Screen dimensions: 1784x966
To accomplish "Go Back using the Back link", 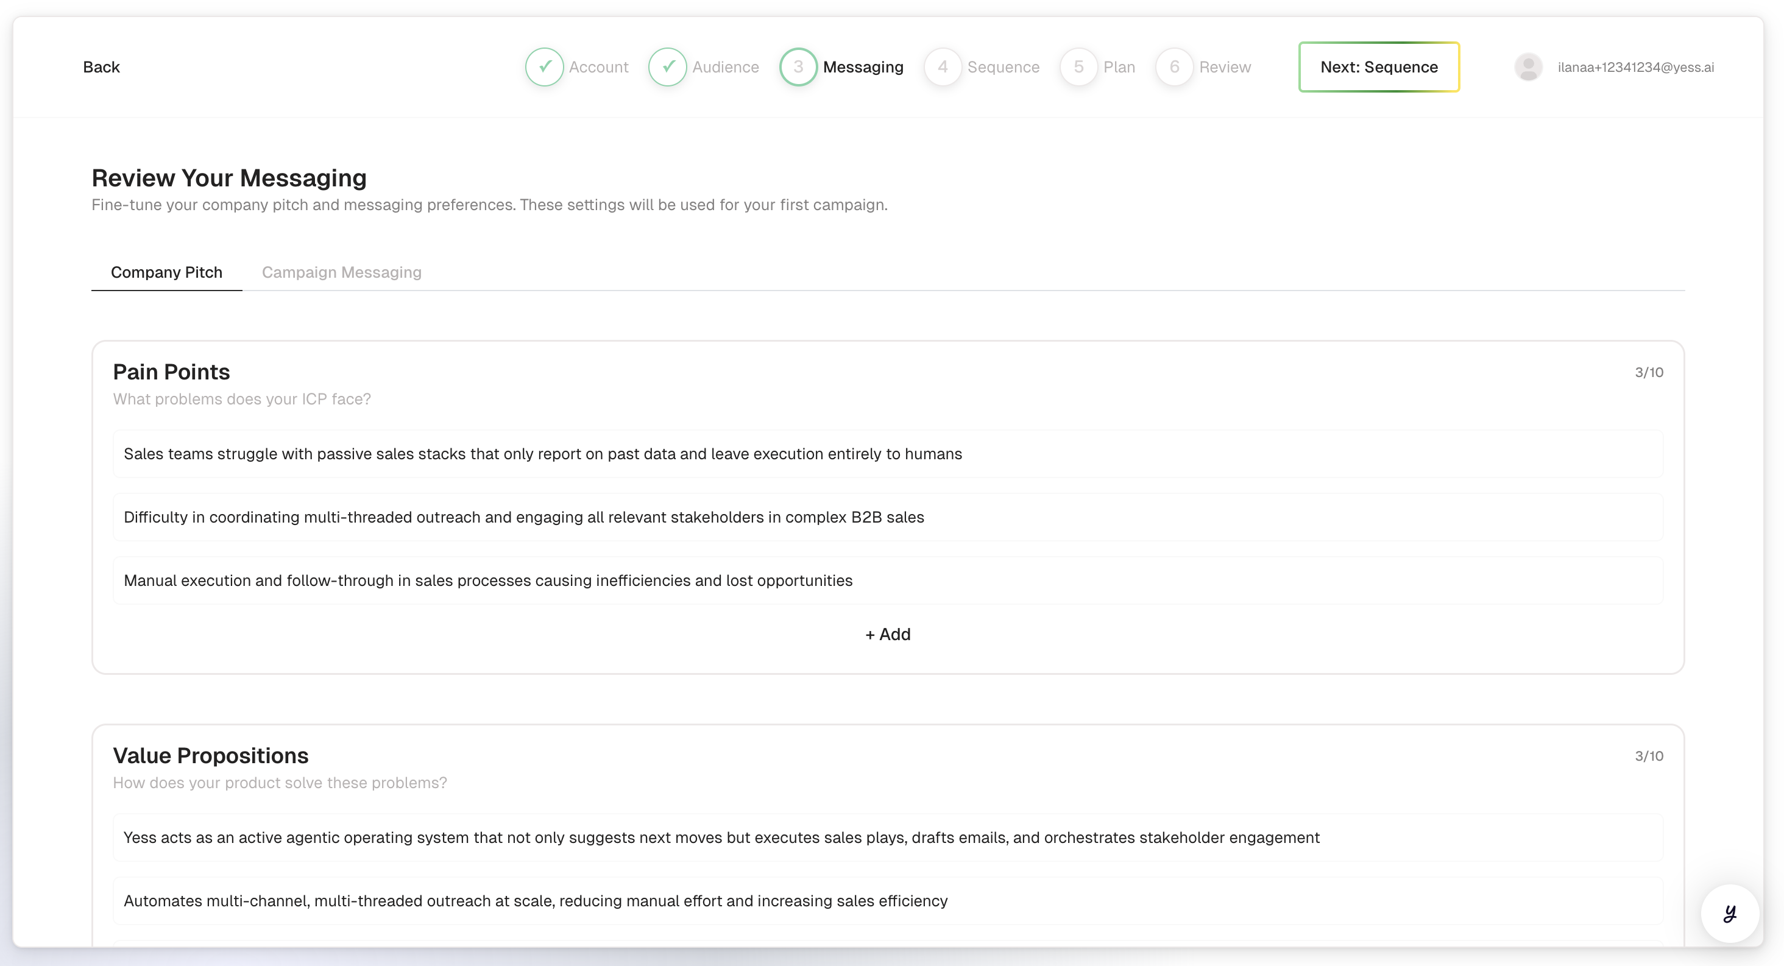I will 101,67.
